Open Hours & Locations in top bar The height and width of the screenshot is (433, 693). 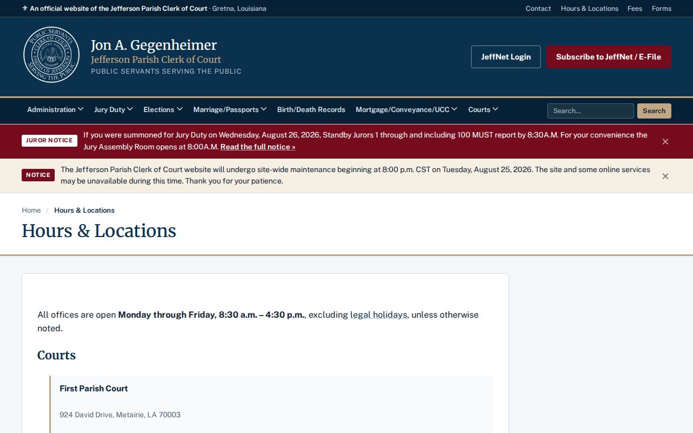click(590, 9)
